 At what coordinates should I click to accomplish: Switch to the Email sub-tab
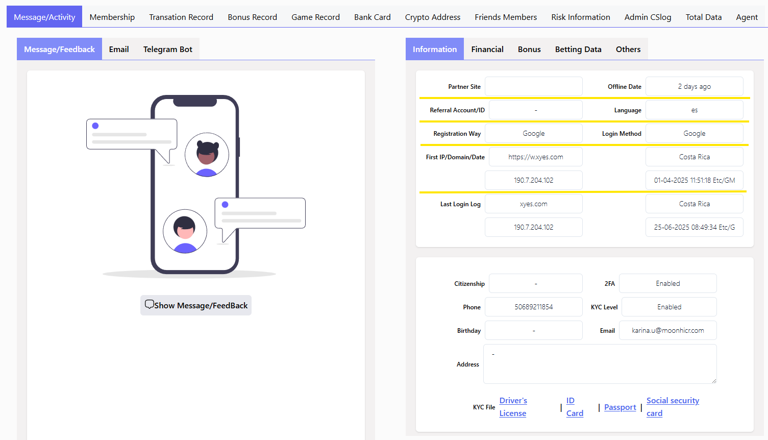coord(119,49)
